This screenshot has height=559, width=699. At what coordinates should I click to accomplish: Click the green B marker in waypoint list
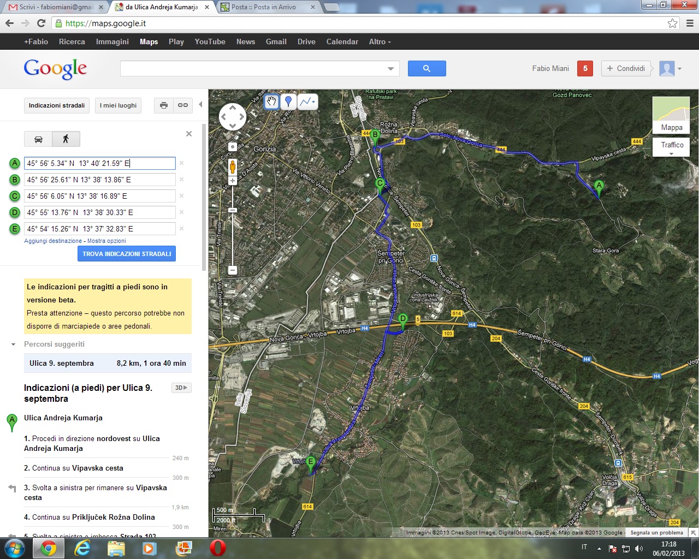coord(15,180)
